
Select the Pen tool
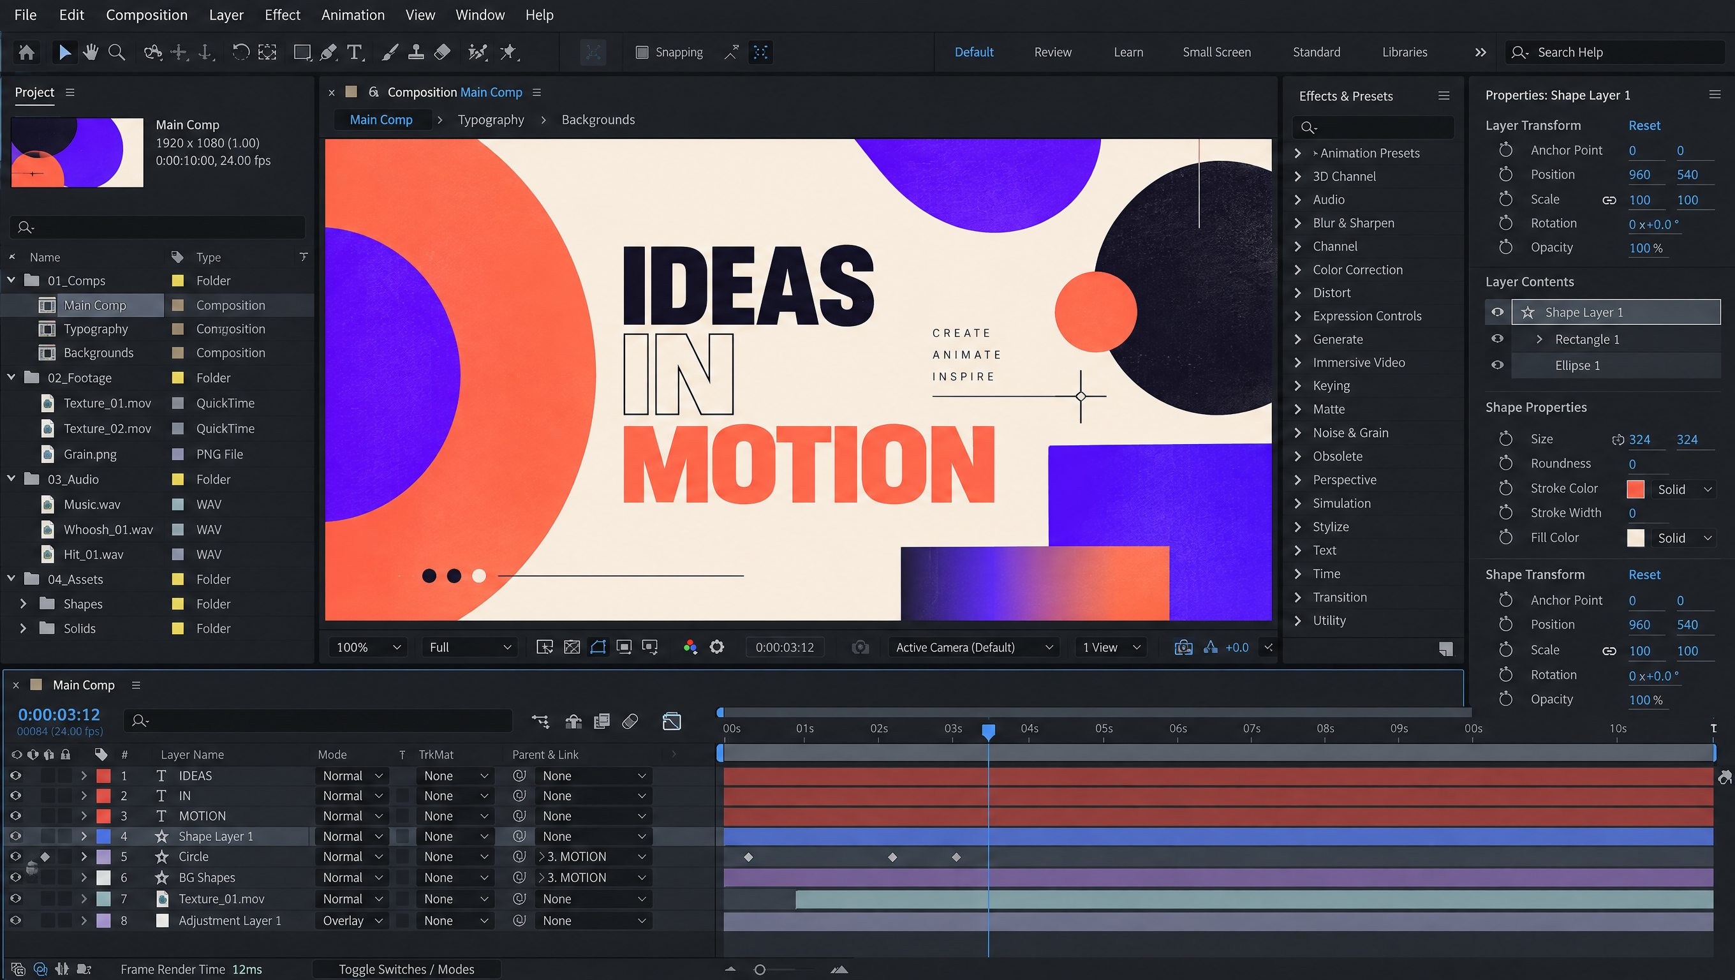328,52
